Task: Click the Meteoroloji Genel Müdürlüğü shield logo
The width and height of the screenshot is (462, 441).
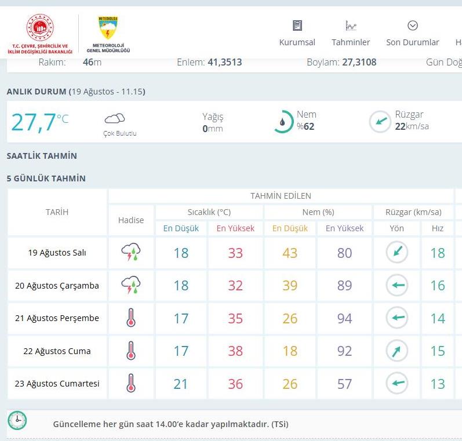Action: pos(108,28)
